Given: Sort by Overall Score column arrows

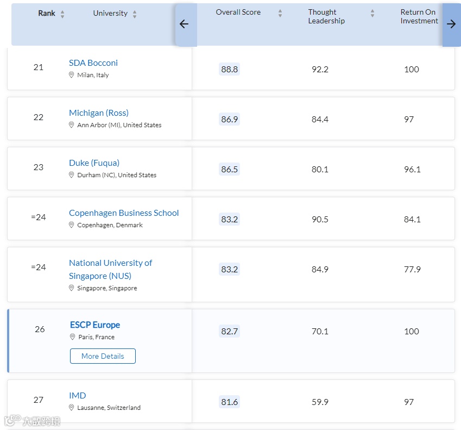Looking at the screenshot, I should click(280, 13).
